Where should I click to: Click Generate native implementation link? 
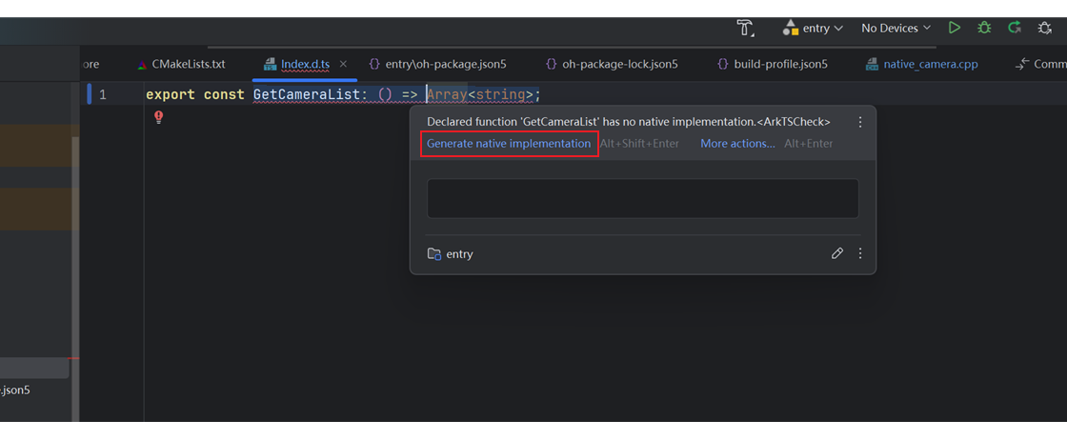pyautogui.click(x=509, y=144)
